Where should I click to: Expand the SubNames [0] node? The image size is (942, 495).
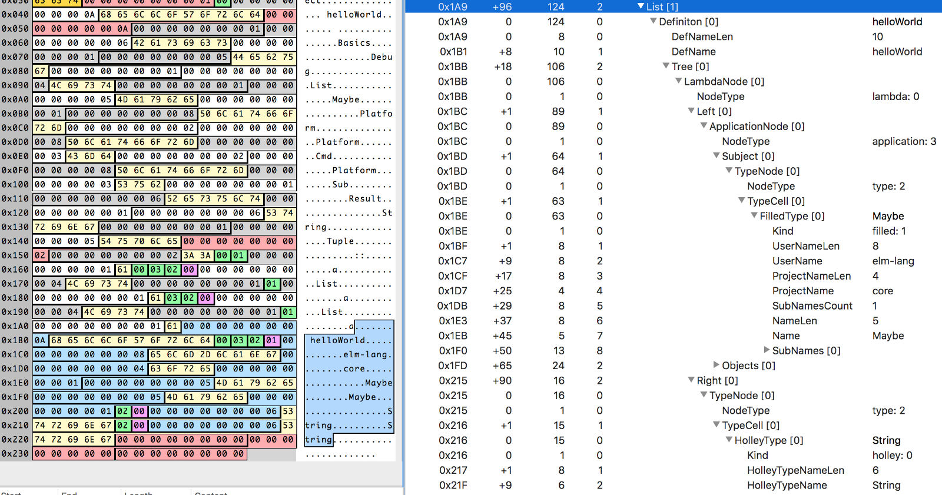coord(767,350)
